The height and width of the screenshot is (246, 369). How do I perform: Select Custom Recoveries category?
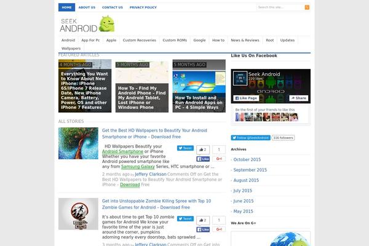click(x=140, y=40)
